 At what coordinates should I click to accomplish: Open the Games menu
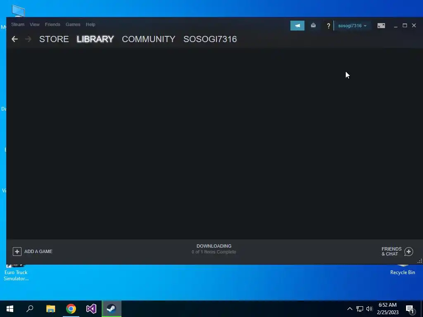click(73, 24)
